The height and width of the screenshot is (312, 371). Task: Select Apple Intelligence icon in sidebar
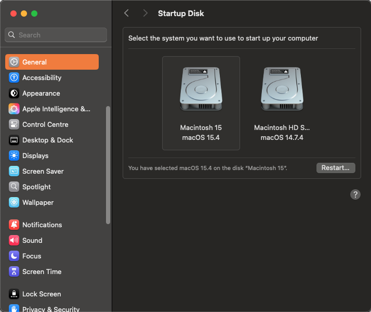[14, 109]
